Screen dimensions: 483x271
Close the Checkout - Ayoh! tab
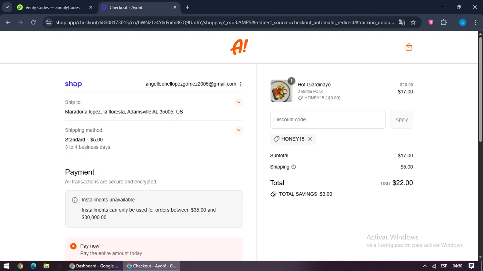point(175,7)
